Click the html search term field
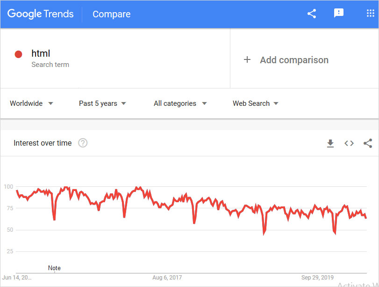This screenshot has width=379, height=287. [41, 53]
